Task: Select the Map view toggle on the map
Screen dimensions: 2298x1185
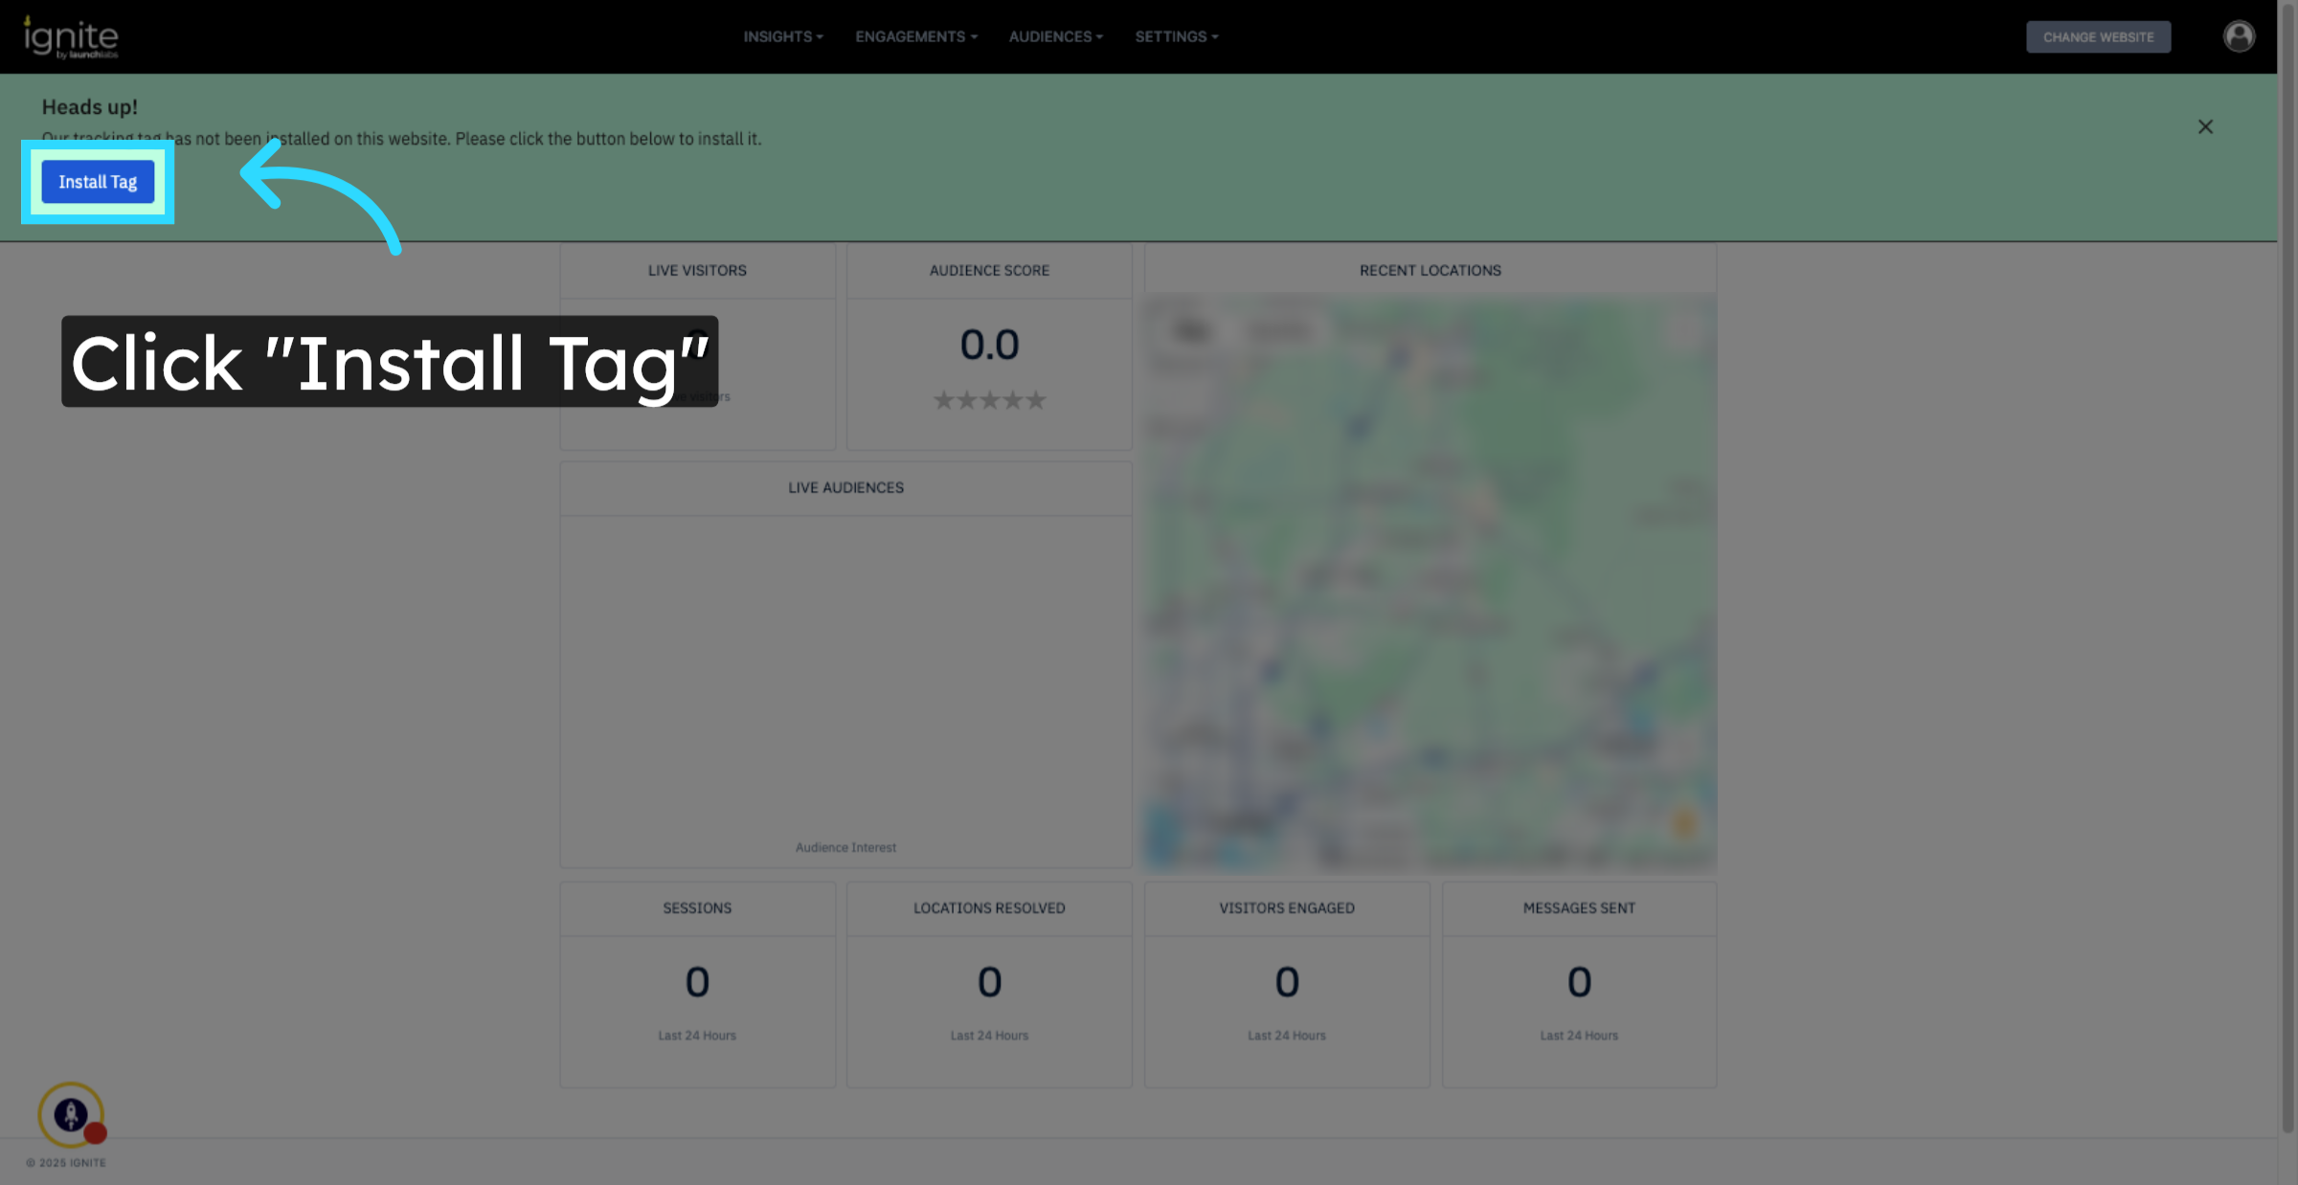Action: coord(1190,331)
